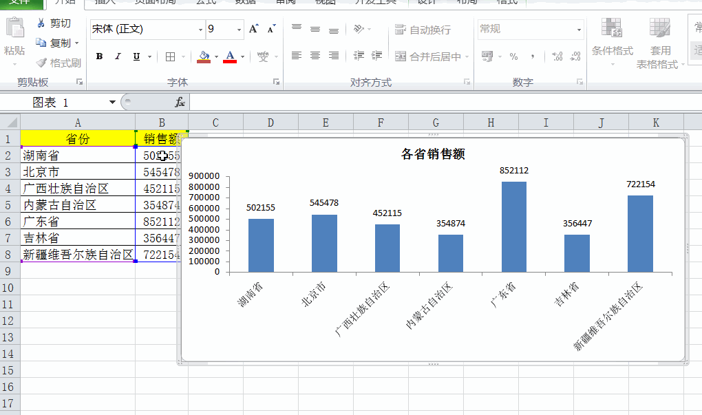Increase decimal places

point(557,56)
